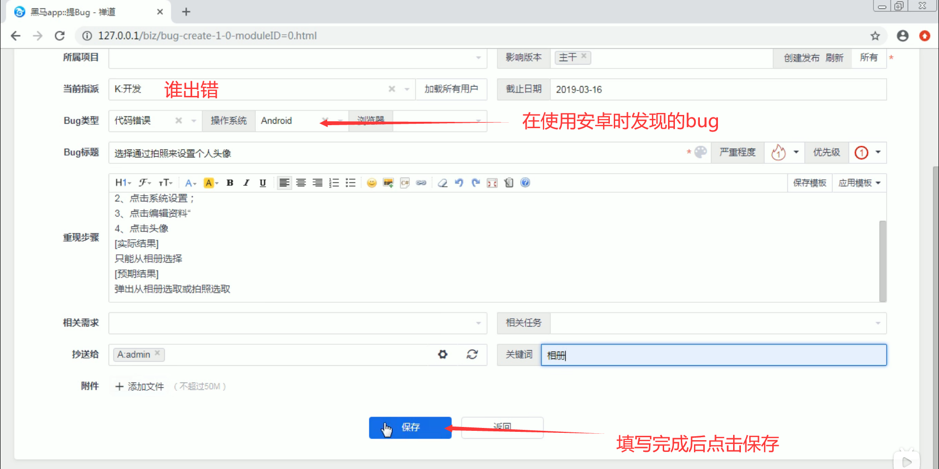Open the font size menu

click(165, 183)
